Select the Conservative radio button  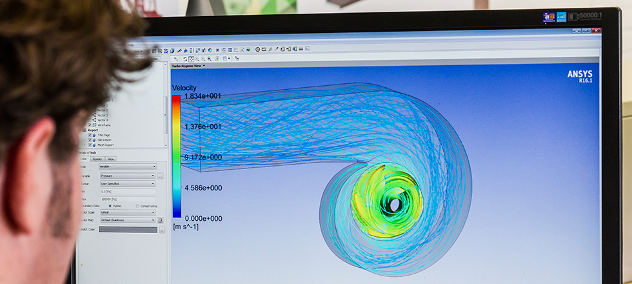137,206
